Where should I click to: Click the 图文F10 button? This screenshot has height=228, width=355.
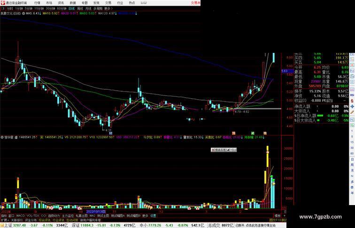tap(275, 220)
